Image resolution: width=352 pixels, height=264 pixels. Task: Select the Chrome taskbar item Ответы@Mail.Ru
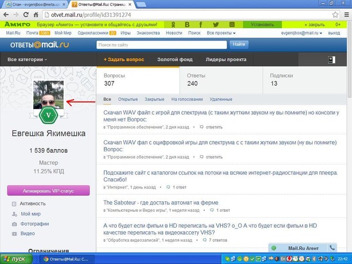[x=66, y=259]
